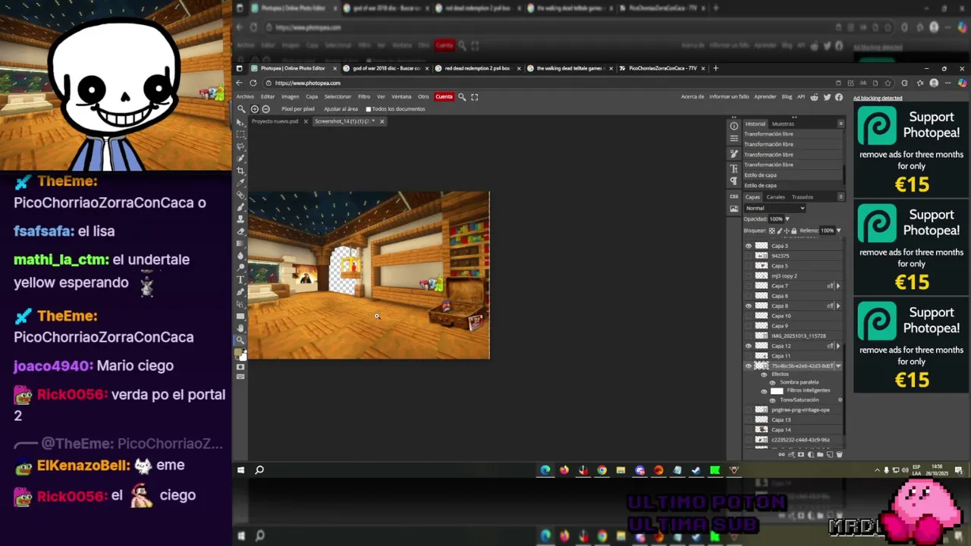The width and height of the screenshot is (971, 546).
Task: Expand effects arrow on Capa 12
Action: (x=838, y=346)
